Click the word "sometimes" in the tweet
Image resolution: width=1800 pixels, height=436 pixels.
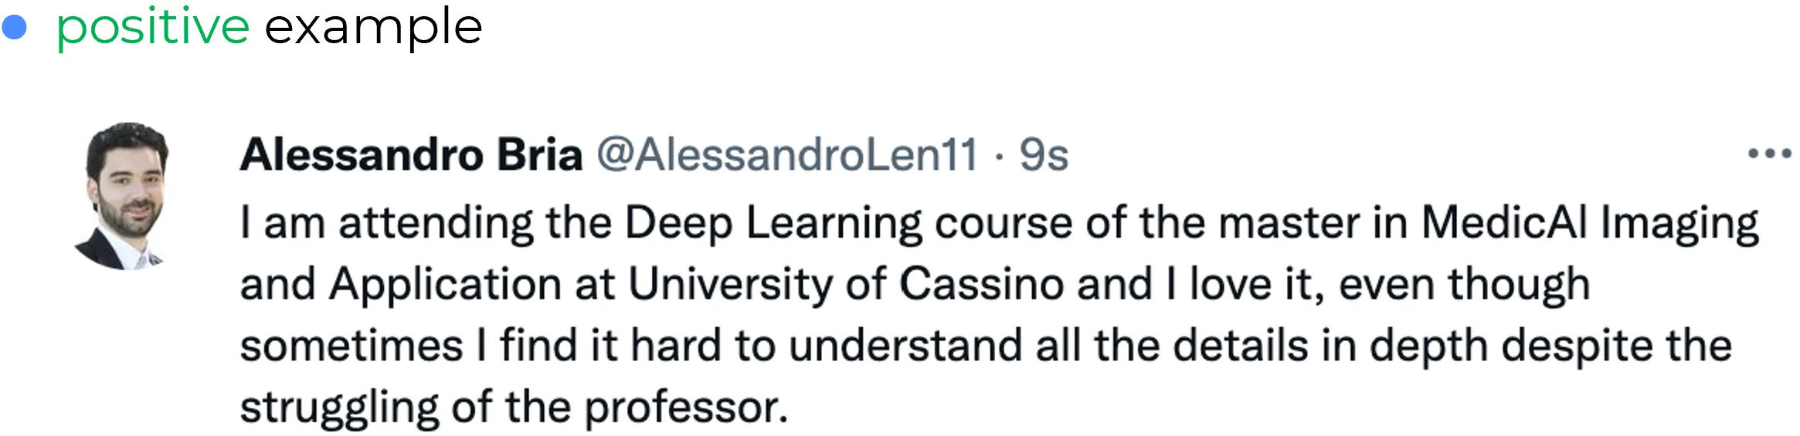coord(351,345)
